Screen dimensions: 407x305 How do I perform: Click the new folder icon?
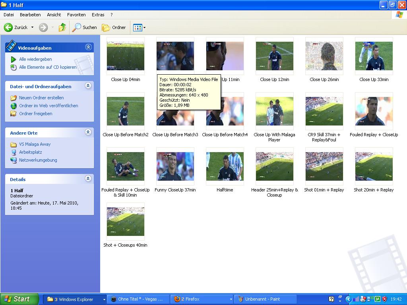(x=14, y=98)
